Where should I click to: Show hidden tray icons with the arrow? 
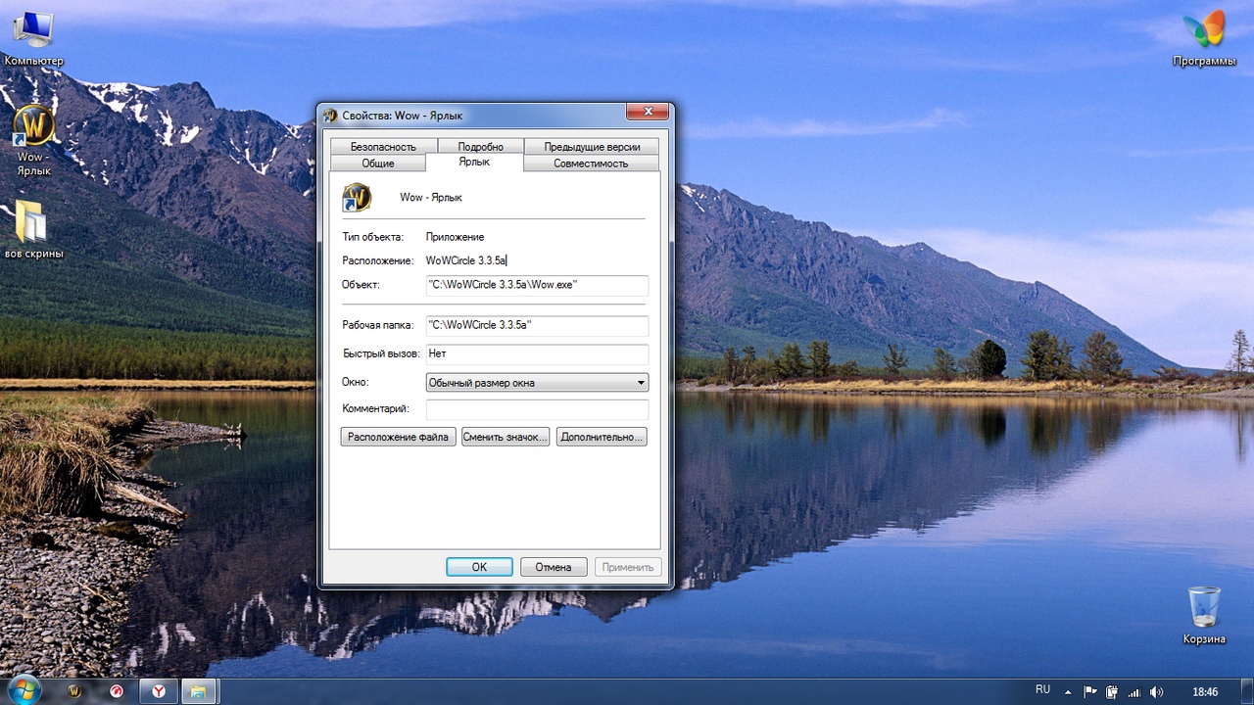(x=1068, y=691)
